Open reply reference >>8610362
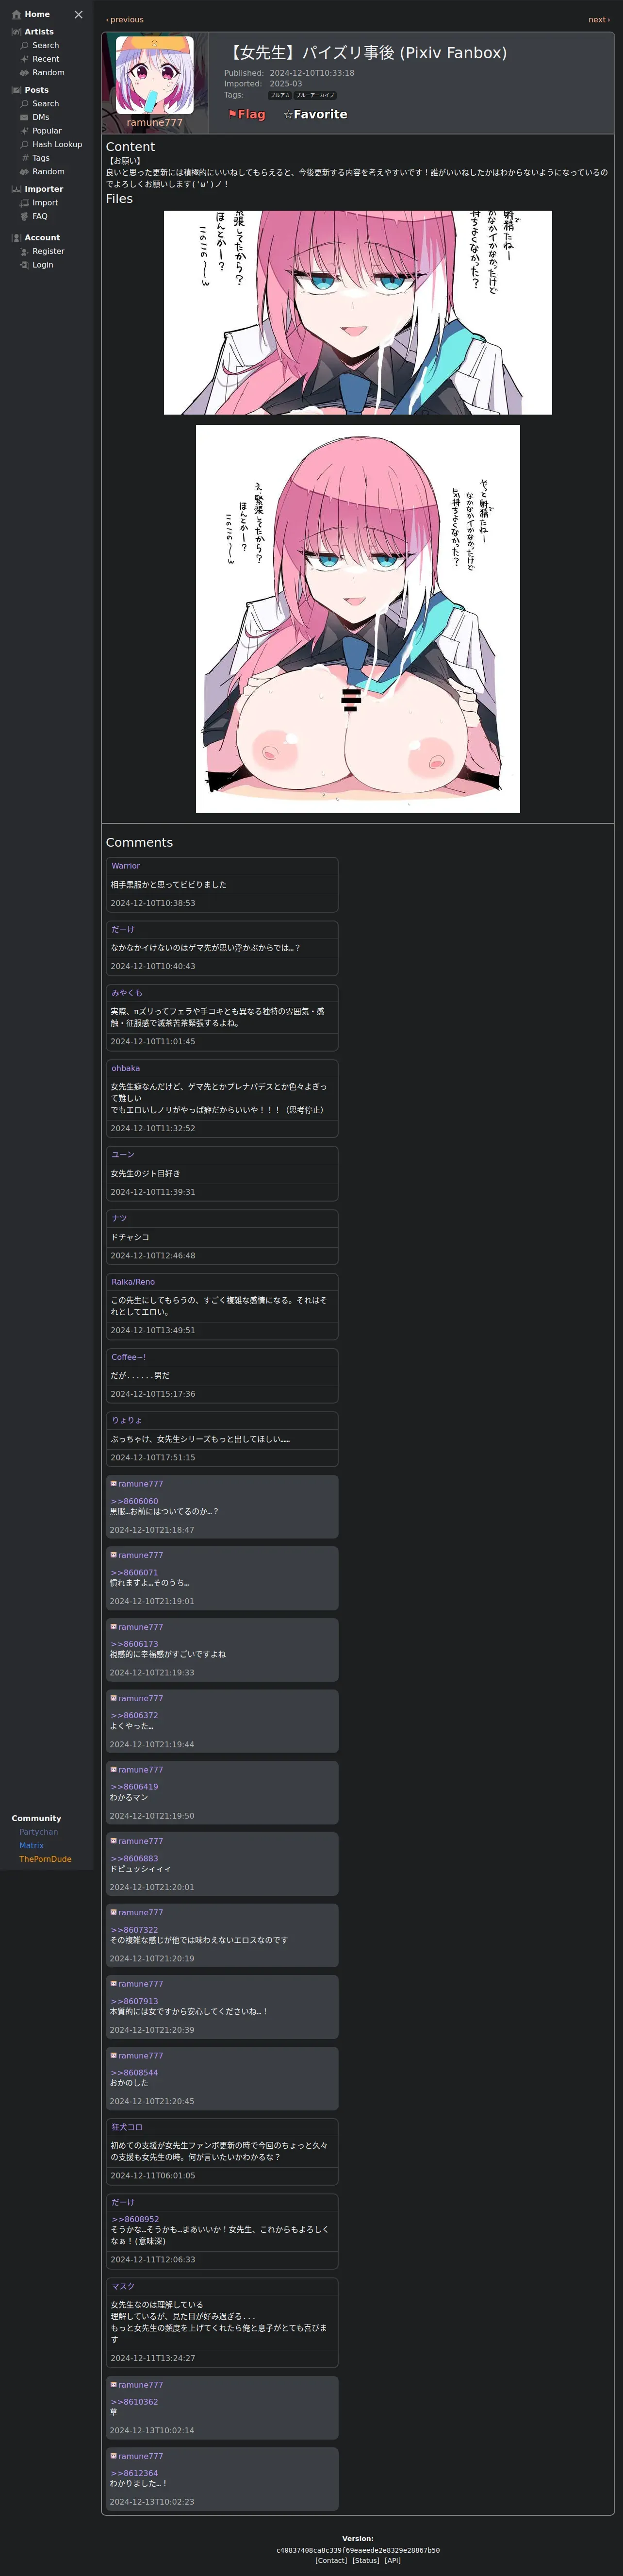The height and width of the screenshot is (2576, 623). click(x=134, y=2402)
